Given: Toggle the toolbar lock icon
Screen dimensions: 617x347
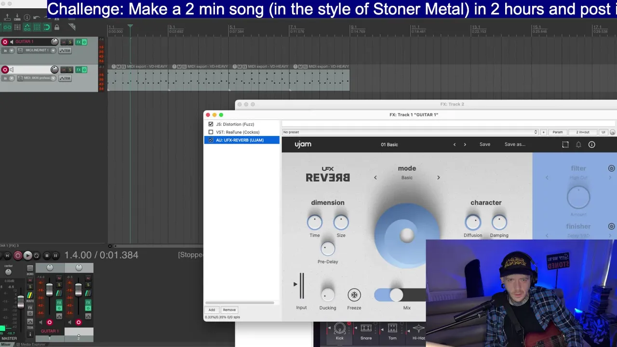Looking at the screenshot, I should pyautogui.click(x=57, y=27).
